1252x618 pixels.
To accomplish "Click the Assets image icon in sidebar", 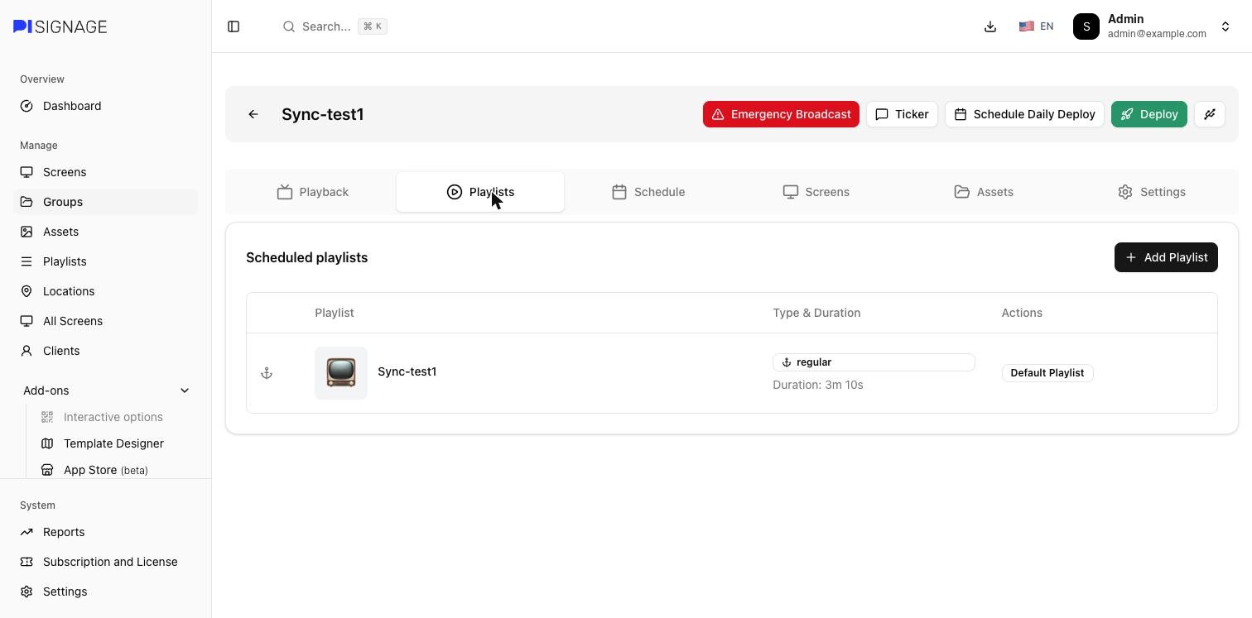I will [x=26, y=232].
